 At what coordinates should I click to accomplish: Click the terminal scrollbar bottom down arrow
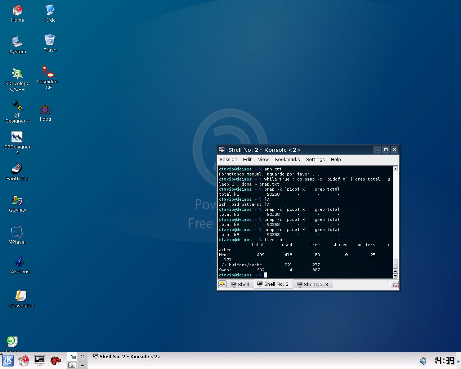click(395, 276)
